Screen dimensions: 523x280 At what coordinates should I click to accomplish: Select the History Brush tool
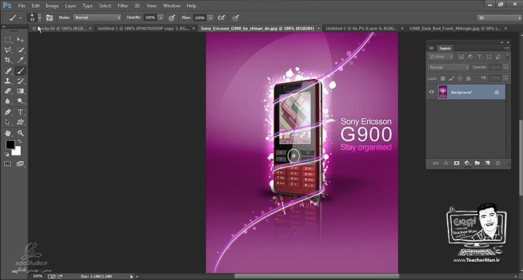(x=20, y=81)
